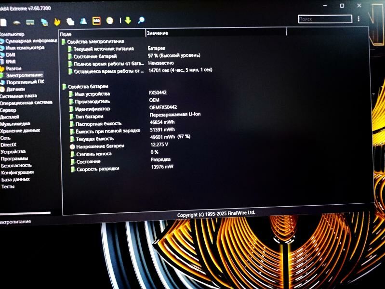Open the orange-framed chip toolbar icon
This screenshot has height=289, width=385.
coord(96,21)
